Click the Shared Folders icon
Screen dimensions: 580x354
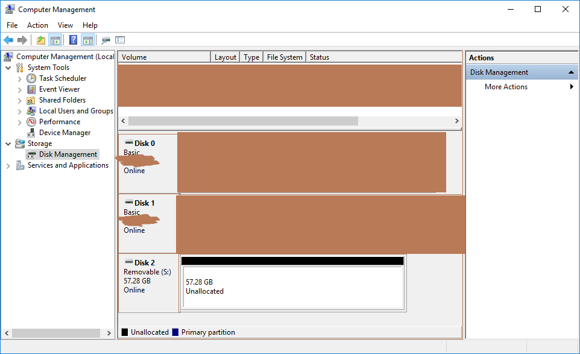coord(31,100)
